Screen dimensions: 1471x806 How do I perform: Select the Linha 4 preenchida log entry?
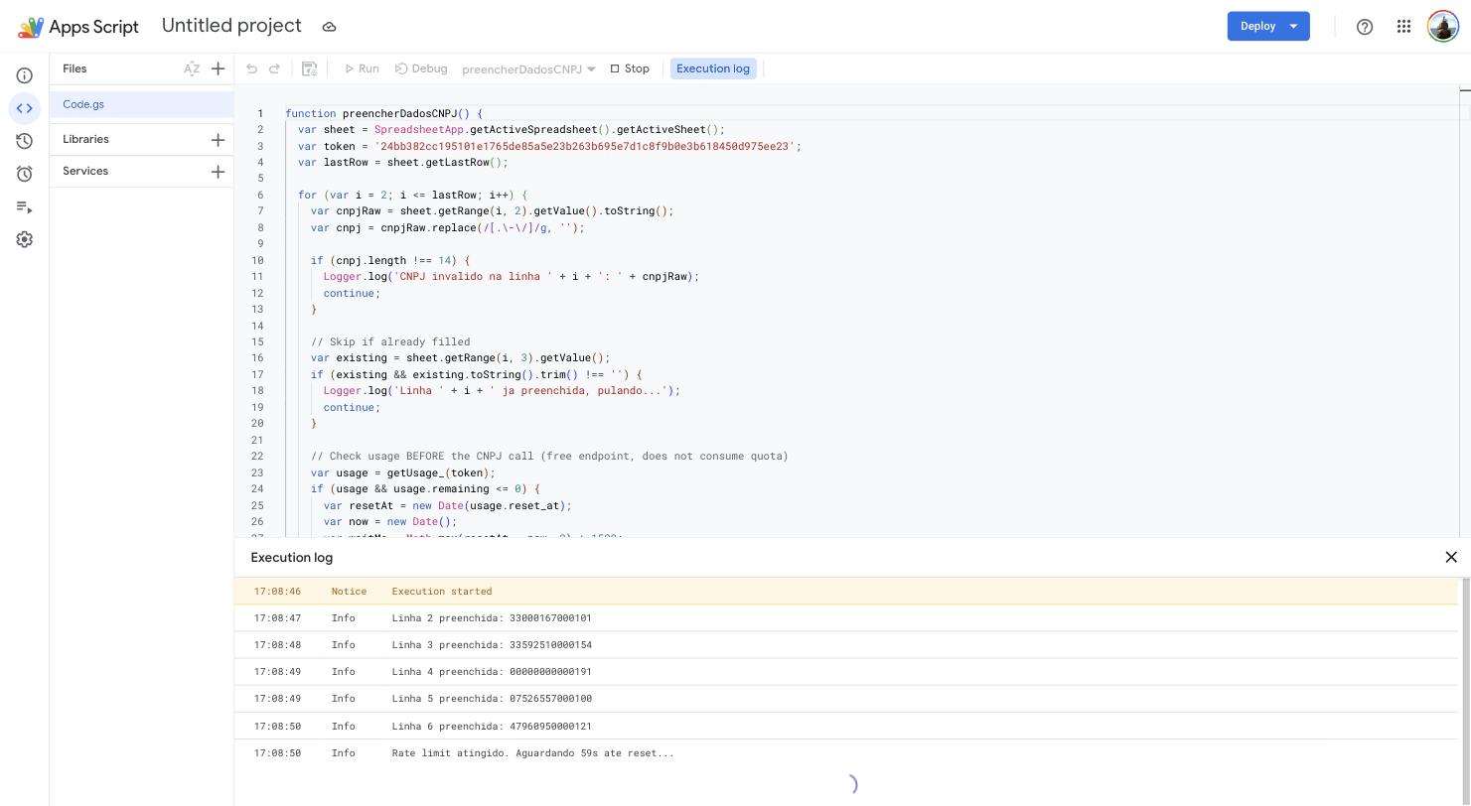[x=845, y=671]
